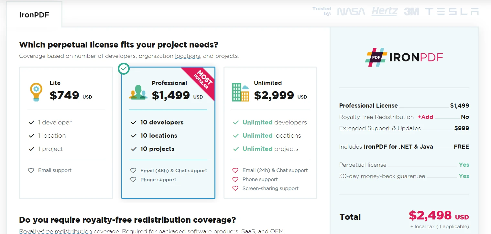The width and height of the screenshot is (491, 234).
Task: Click the Extended Support & Updates label
Action: tap(380, 128)
